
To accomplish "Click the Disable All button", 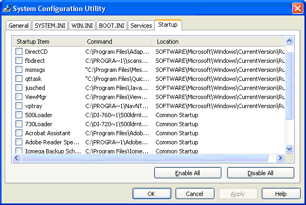I will point(261,173).
